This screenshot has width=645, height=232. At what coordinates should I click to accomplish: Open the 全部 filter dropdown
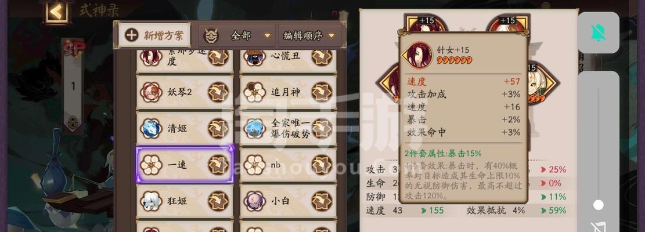point(237,36)
